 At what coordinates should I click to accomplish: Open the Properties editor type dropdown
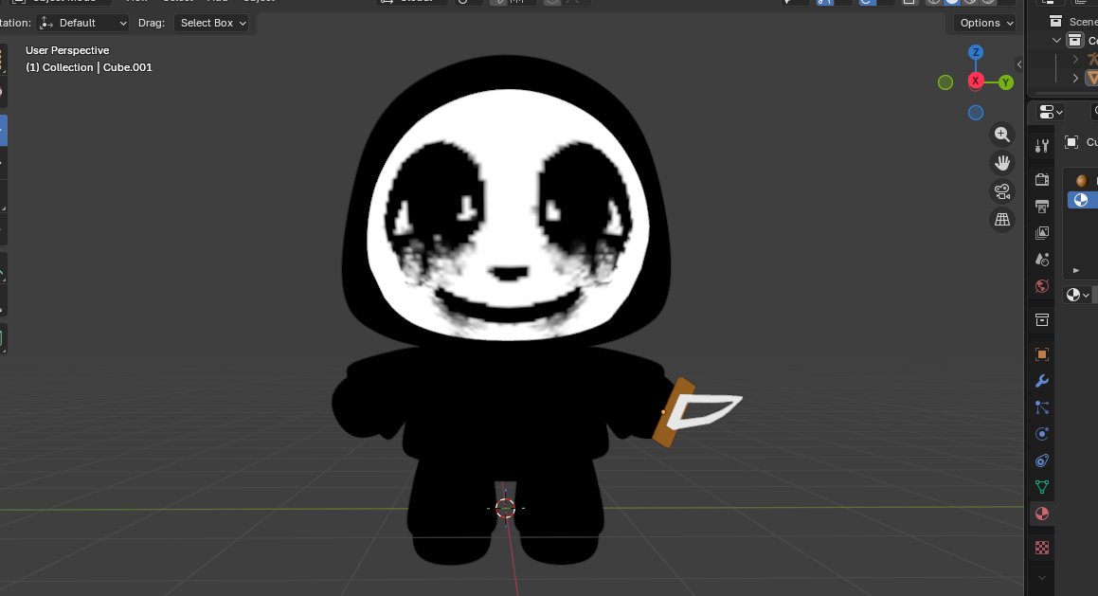(x=1051, y=112)
